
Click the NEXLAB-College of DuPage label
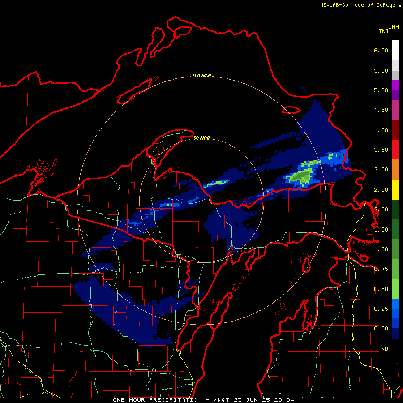tap(360, 5)
